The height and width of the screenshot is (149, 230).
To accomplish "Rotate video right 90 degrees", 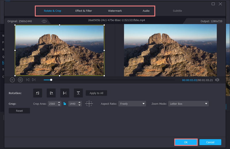I will (51, 93).
